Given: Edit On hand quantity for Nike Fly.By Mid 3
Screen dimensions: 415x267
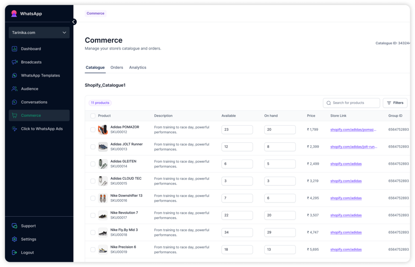Looking at the screenshot, I should (x=280, y=232).
